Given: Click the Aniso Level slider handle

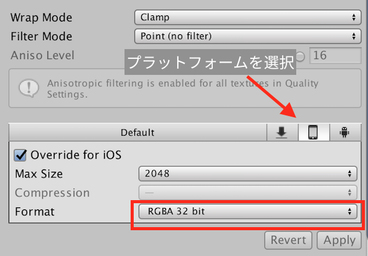Looking at the screenshot, I should click(300, 56).
